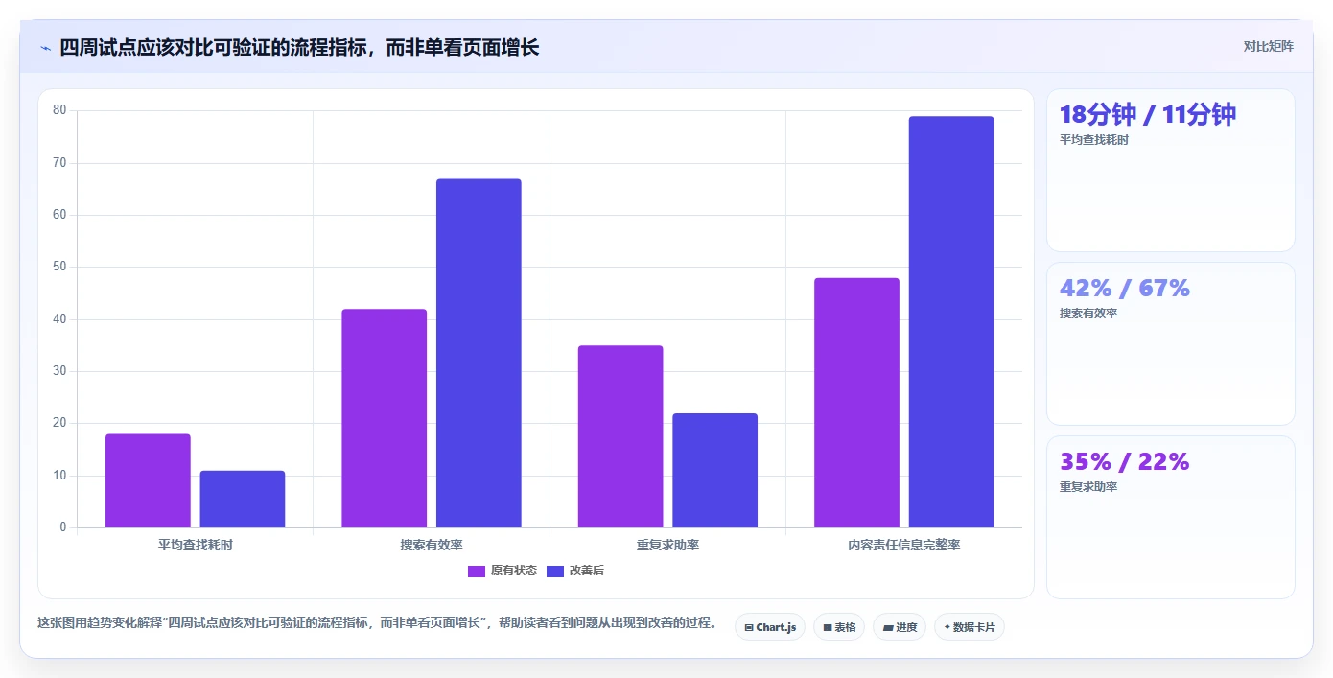Click the caption text starting 这张图用趋势变化解释
1333x678 pixels.
click(x=377, y=622)
